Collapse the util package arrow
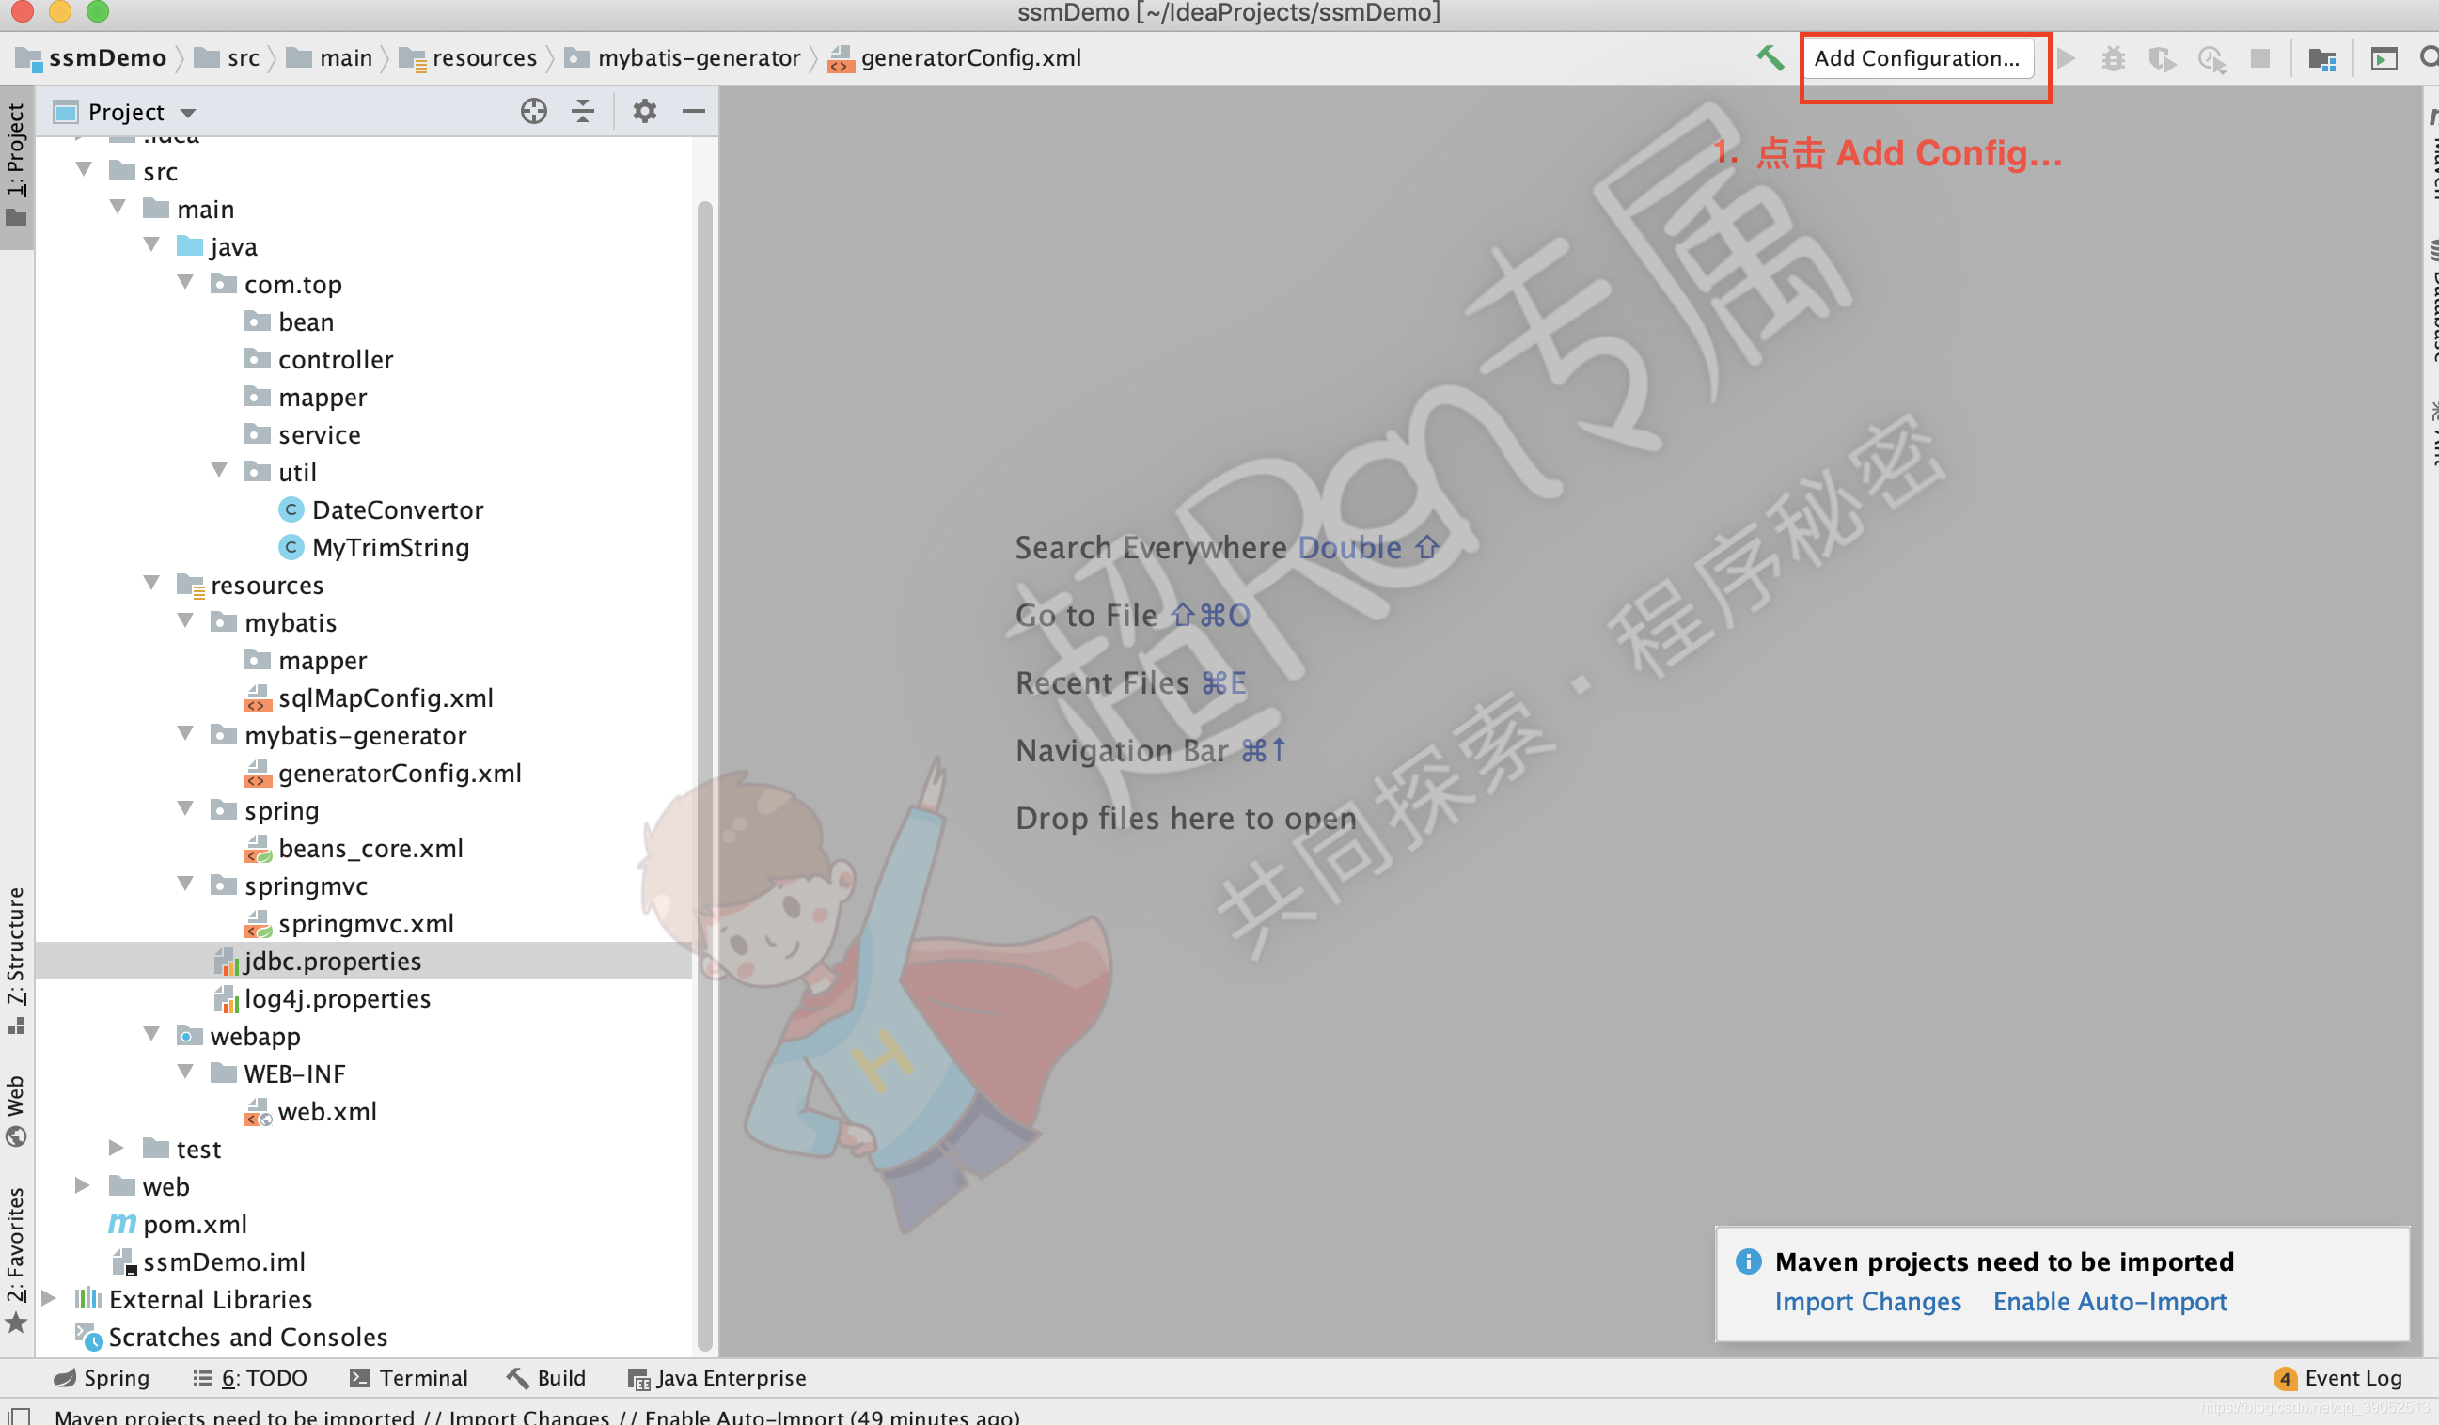This screenshot has height=1425, width=2439. pyautogui.click(x=220, y=470)
